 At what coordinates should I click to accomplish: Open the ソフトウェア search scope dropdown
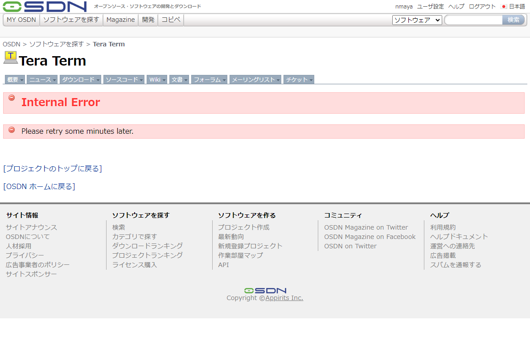(417, 20)
